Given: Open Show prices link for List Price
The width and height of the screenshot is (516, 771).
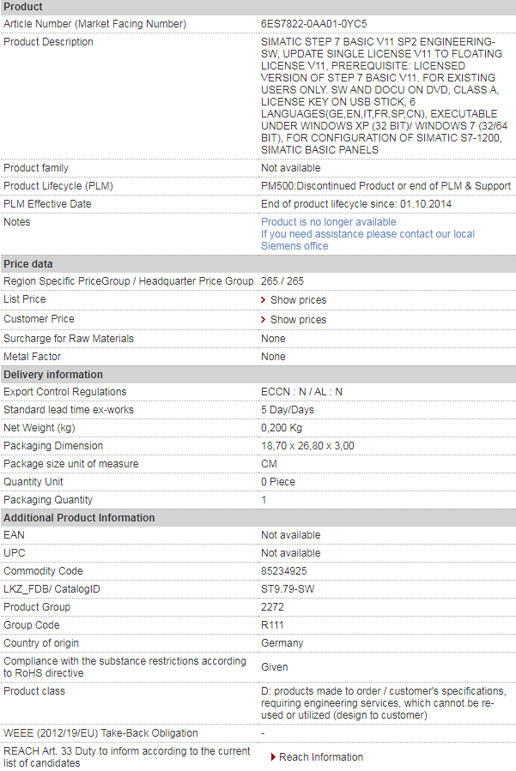Looking at the screenshot, I should [x=299, y=300].
